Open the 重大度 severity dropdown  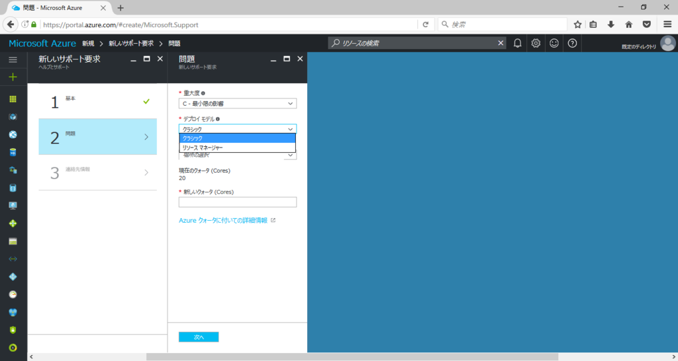(238, 104)
